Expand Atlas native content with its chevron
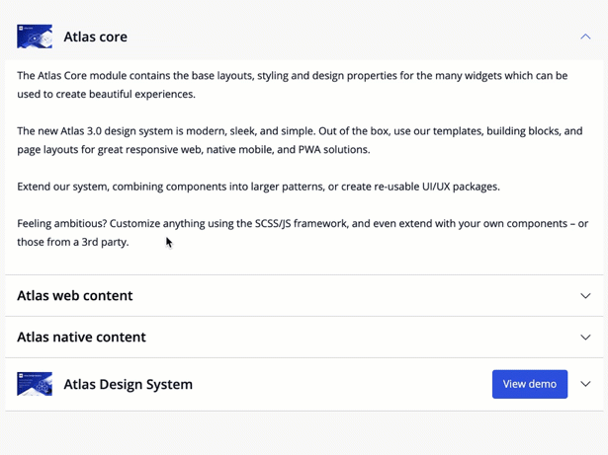Viewport: 608px width, 455px height. tap(585, 338)
